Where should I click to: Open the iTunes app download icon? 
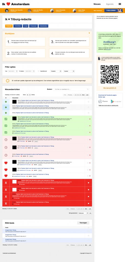(103, 101)
